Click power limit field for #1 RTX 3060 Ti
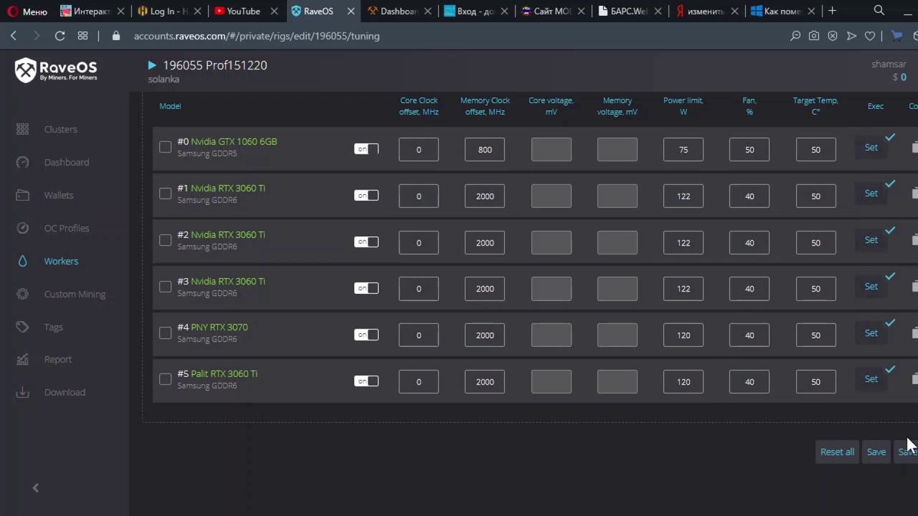 683,196
